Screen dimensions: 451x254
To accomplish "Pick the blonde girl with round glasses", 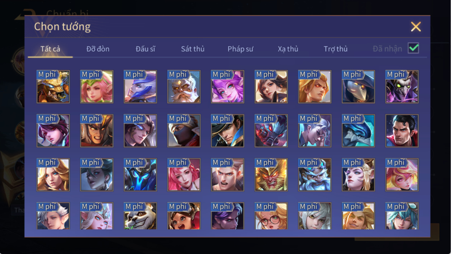I will [271, 216].
